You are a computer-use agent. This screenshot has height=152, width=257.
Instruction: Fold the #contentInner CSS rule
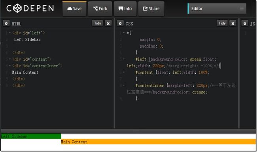pos(124,85)
